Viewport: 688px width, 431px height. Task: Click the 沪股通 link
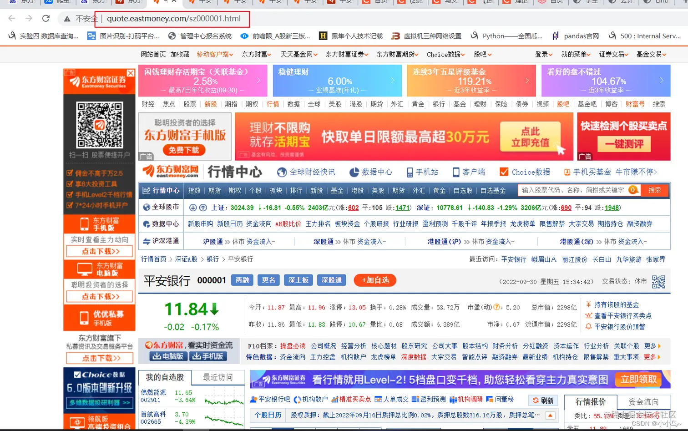coord(212,241)
